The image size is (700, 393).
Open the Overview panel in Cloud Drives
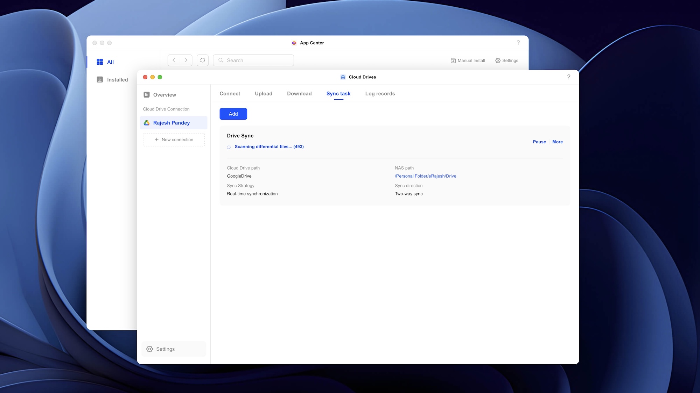coord(164,94)
